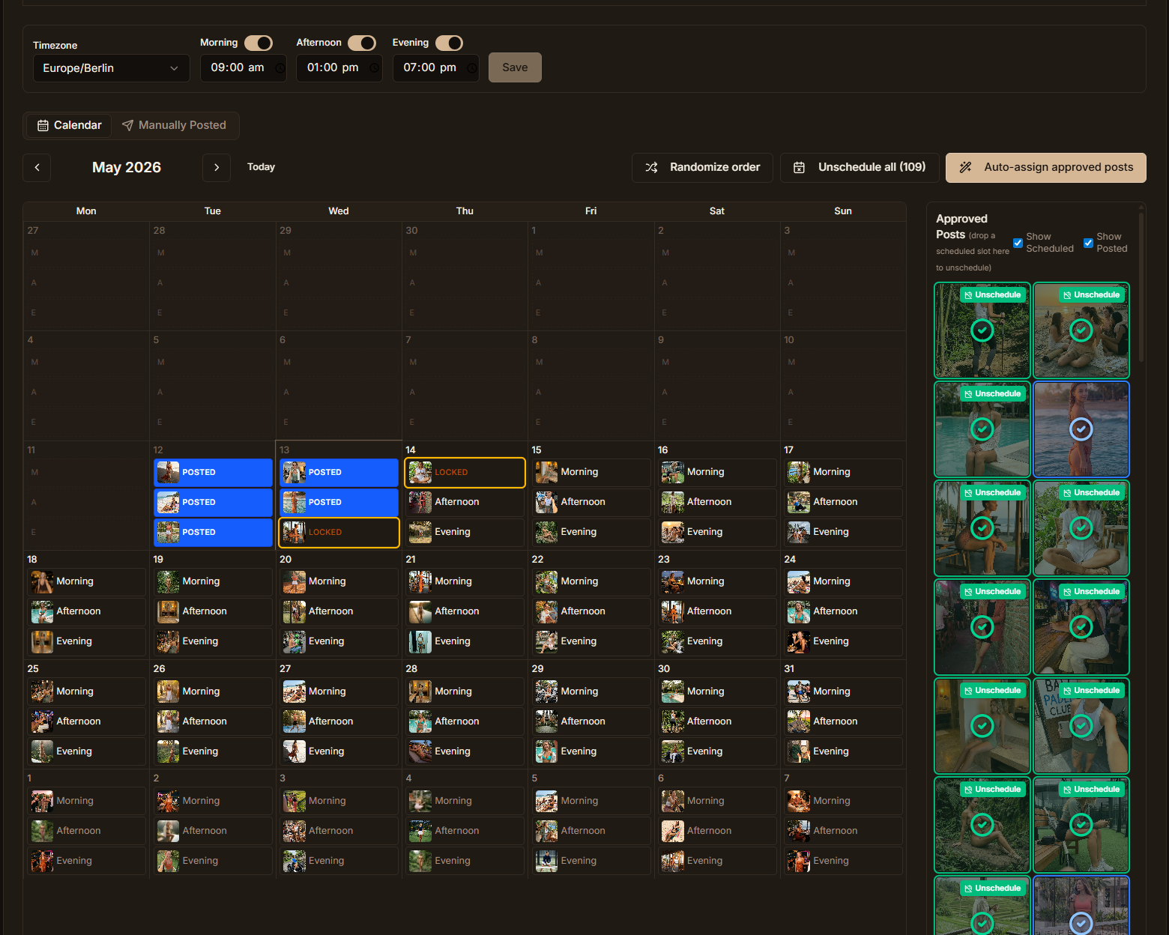1169x935 pixels.
Task: Select the LOCKED morning post on May 14
Action: pos(465,473)
